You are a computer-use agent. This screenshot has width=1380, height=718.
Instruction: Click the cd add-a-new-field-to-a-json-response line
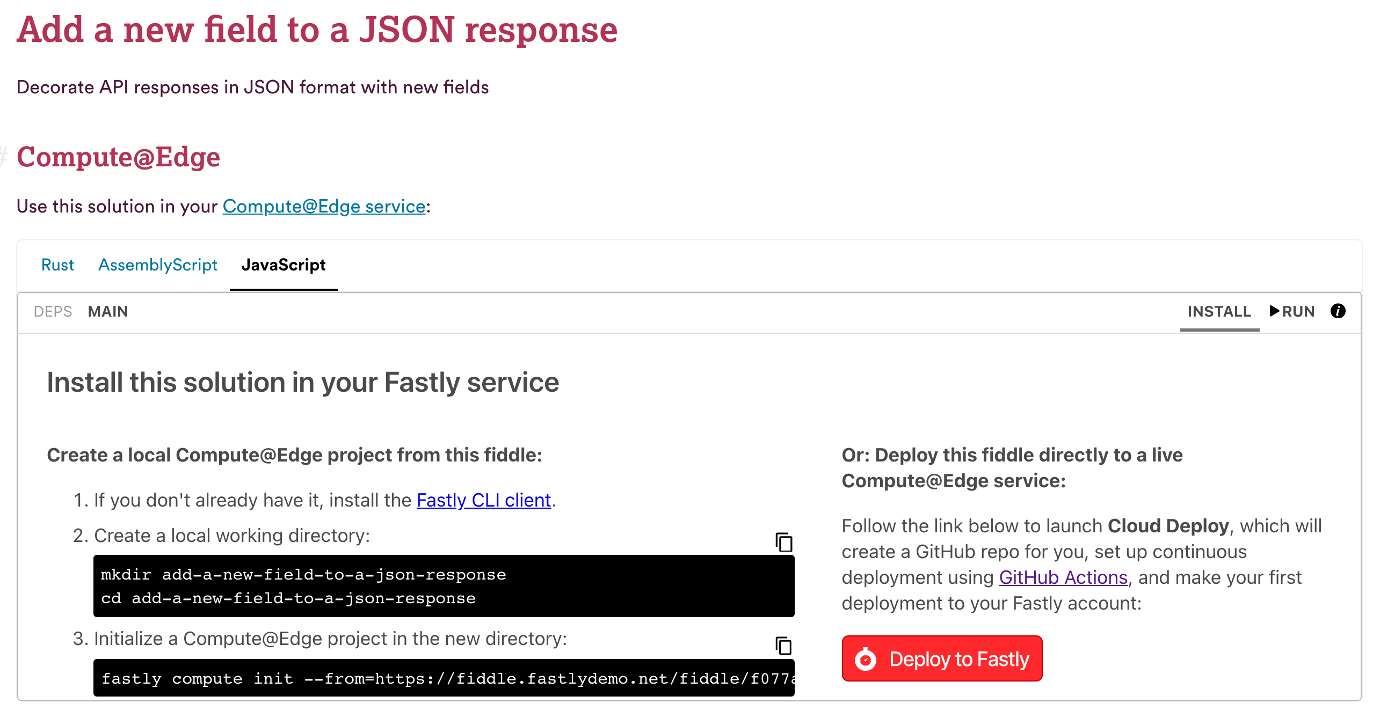click(288, 598)
